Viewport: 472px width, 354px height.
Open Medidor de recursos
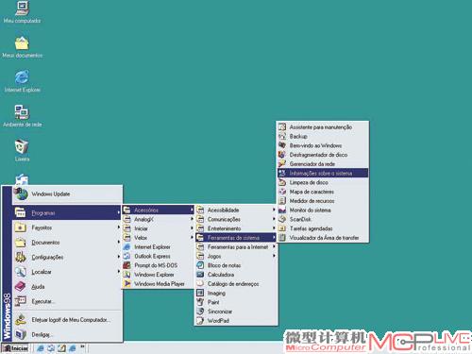[323, 201]
